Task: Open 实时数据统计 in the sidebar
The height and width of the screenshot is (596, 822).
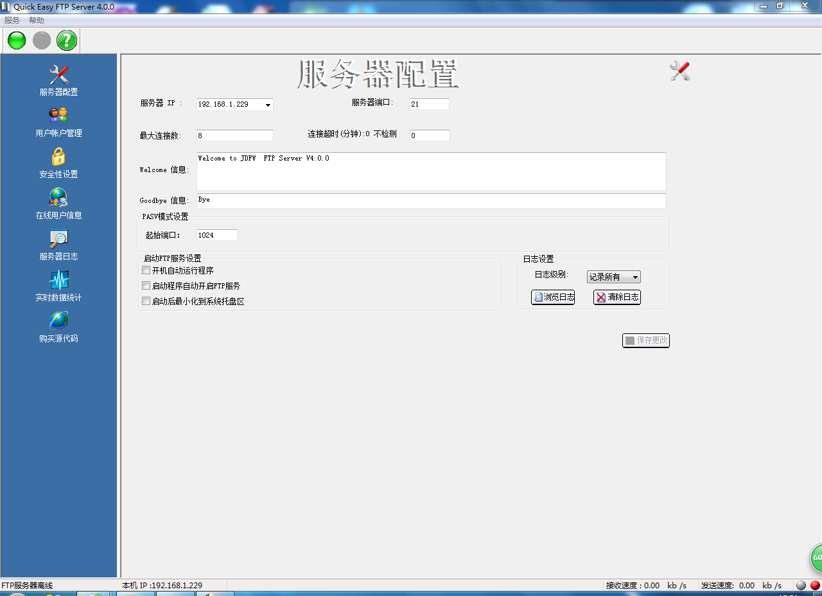Action: pos(58,286)
